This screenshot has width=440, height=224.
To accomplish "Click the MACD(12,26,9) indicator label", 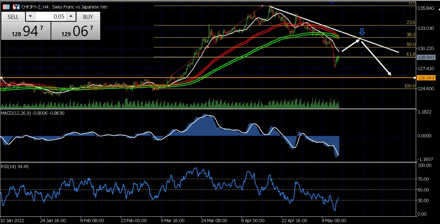I will 33,113.
